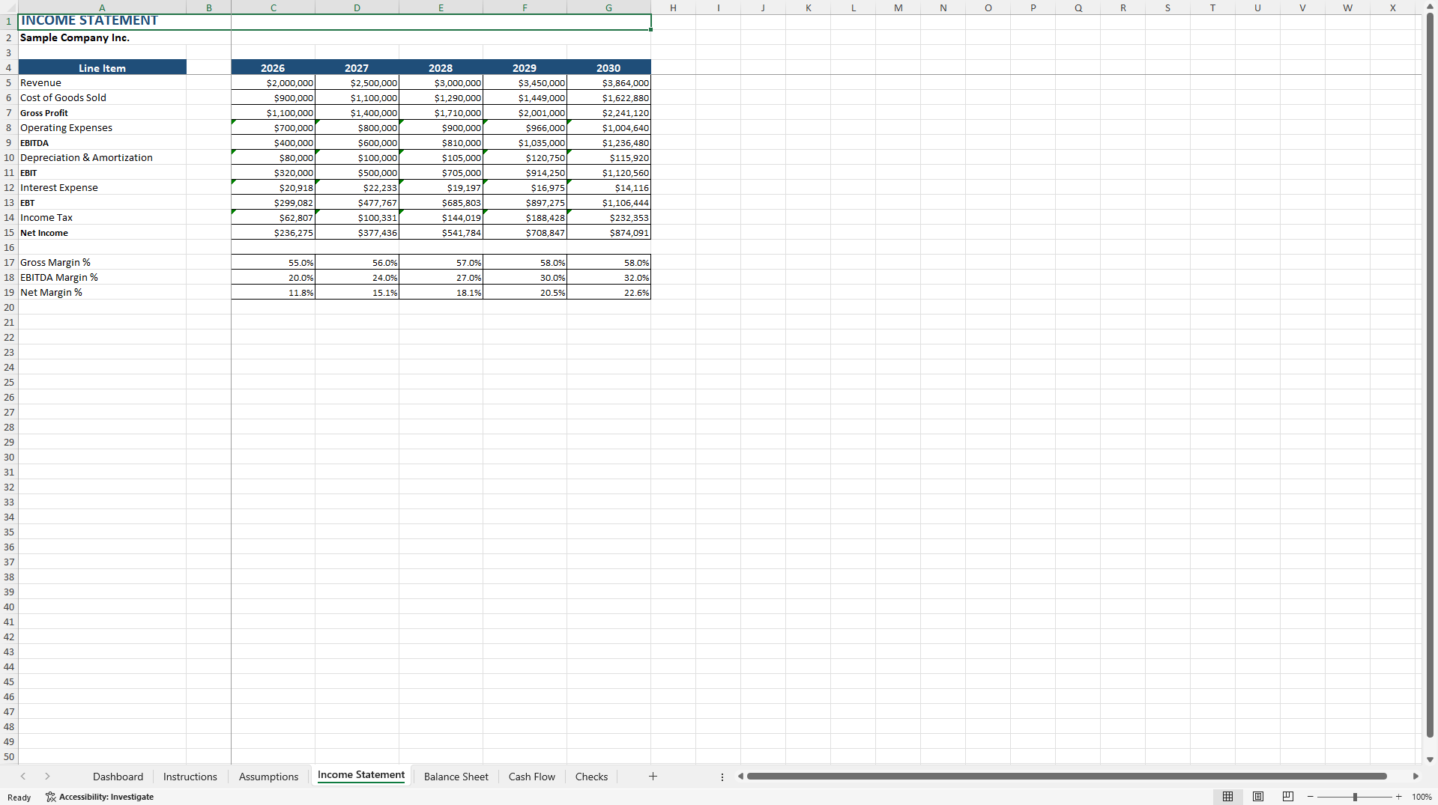Click the horizontal scroll left arrow
Screen dimensions: 1438x805
pos(740,777)
